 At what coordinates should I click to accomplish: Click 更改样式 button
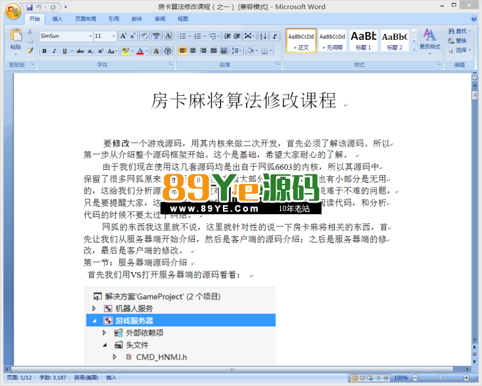pyautogui.click(x=430, y=41)
